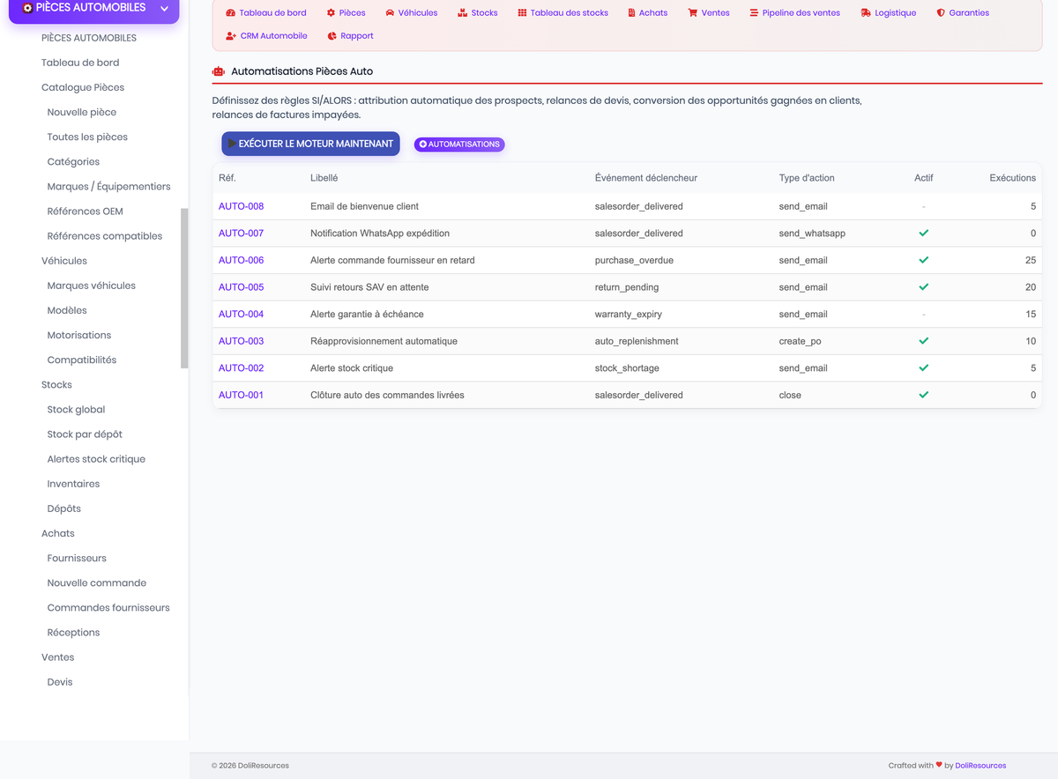Open rule AUTO-006

tap(241, 260)
